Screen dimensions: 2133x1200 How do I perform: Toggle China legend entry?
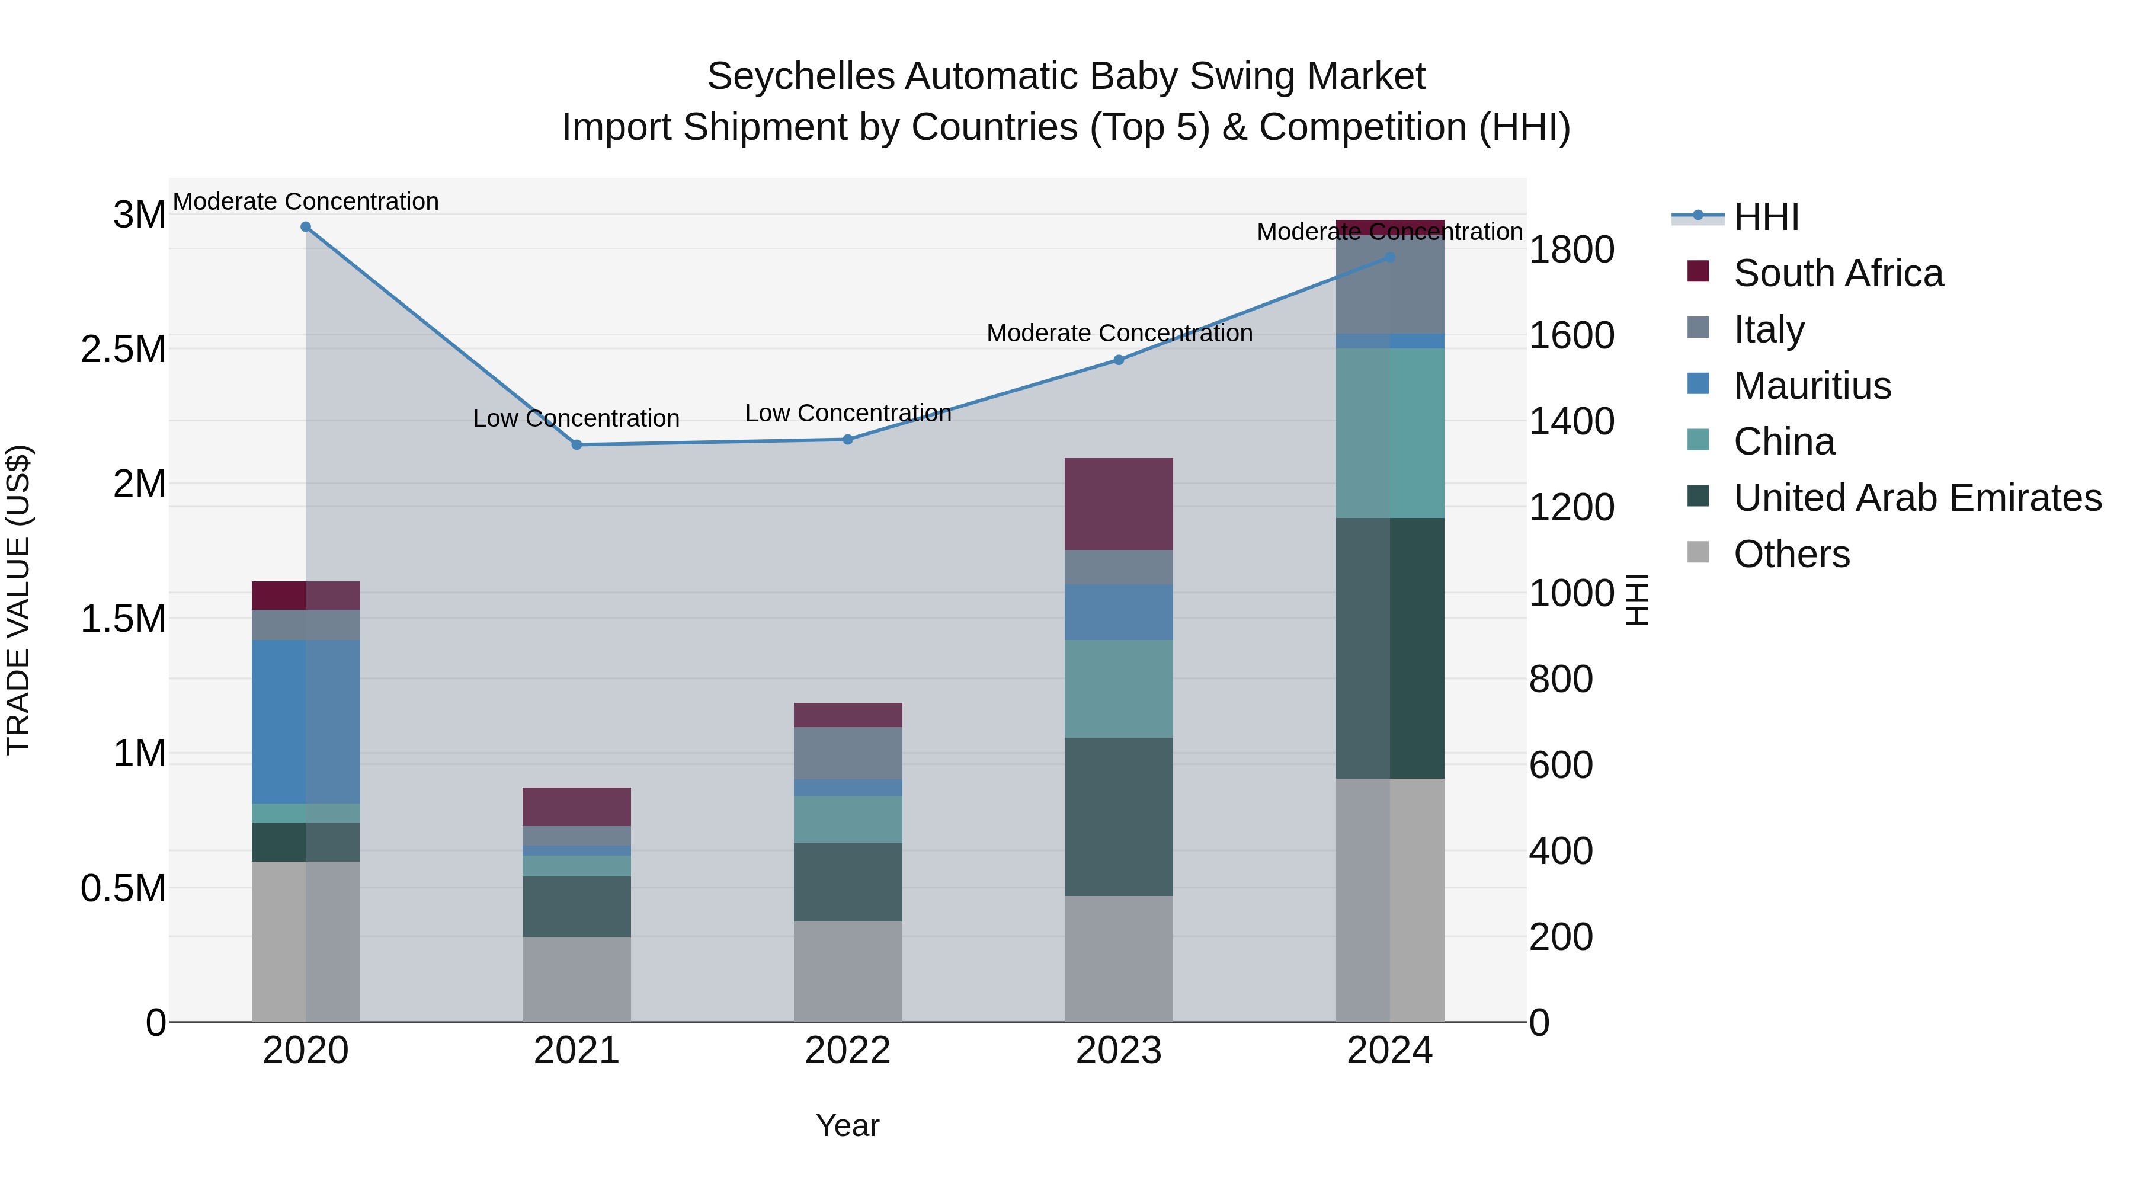click(1760, 441)
